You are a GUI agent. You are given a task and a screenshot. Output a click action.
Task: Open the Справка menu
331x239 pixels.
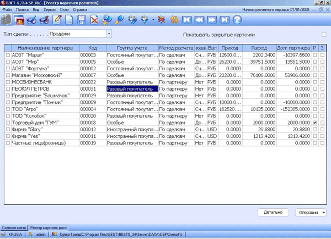pos(80,10)
